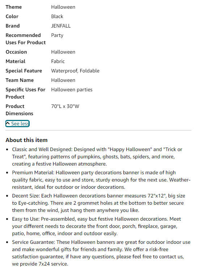199x271 pixels.
Task: Click the Halloween parties value
Action: (x=72, y=90)
